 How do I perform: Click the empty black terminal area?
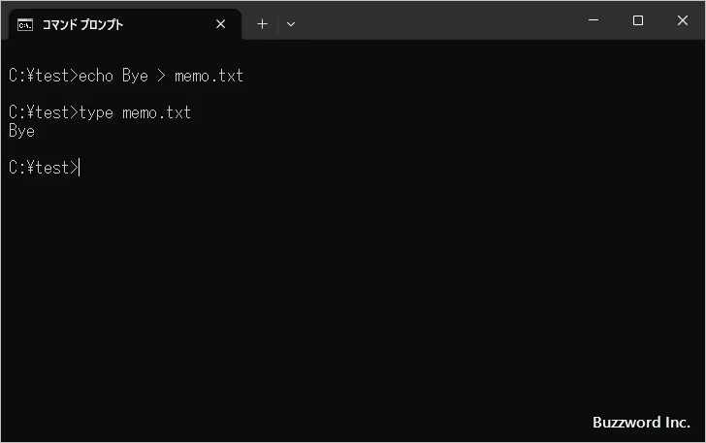349,291
